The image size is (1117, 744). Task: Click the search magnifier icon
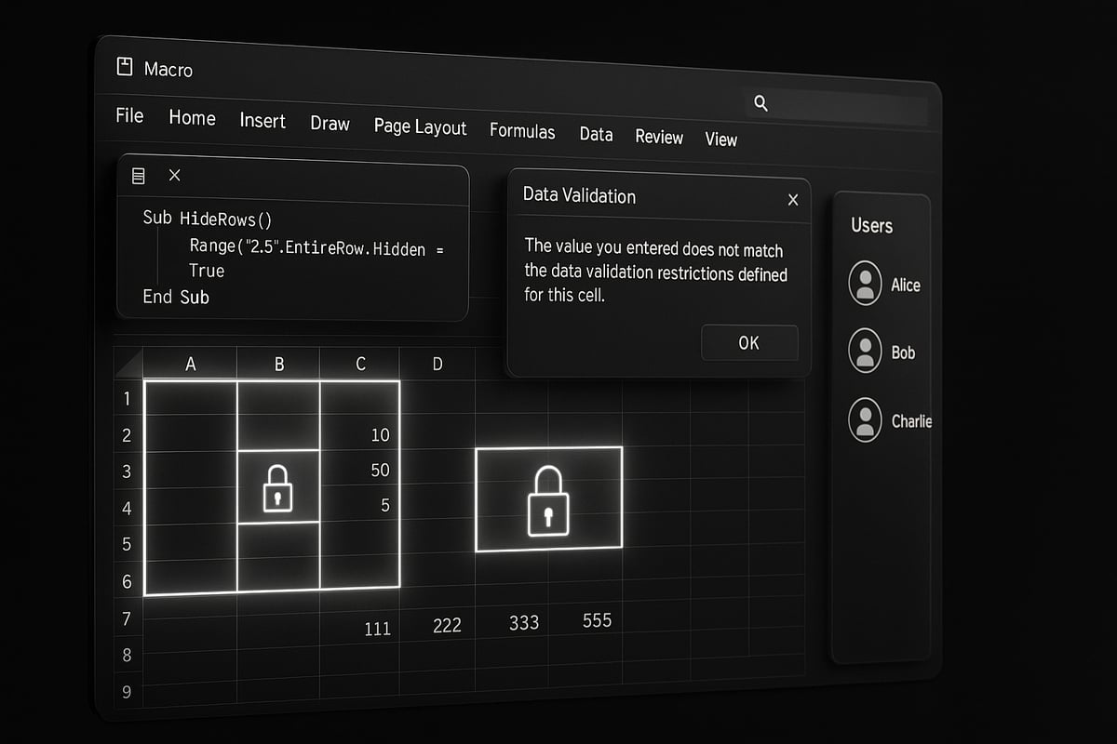click(761, 102)
